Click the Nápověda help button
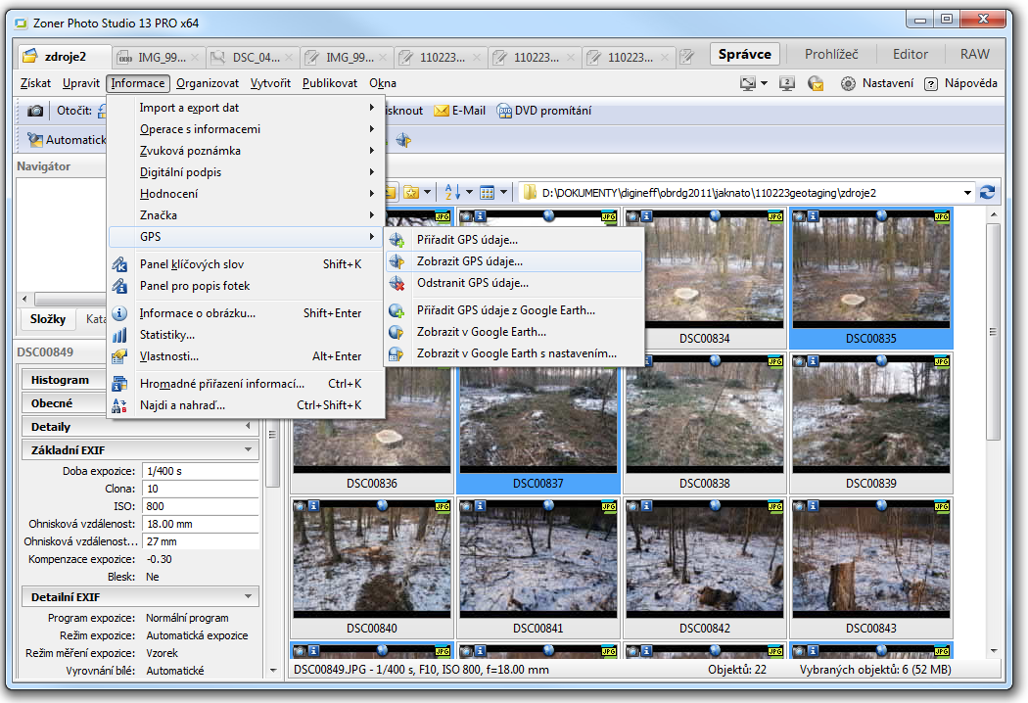The width and height of the screenshot is (1028, 703). pyautogui.click(x=960, y=84)
